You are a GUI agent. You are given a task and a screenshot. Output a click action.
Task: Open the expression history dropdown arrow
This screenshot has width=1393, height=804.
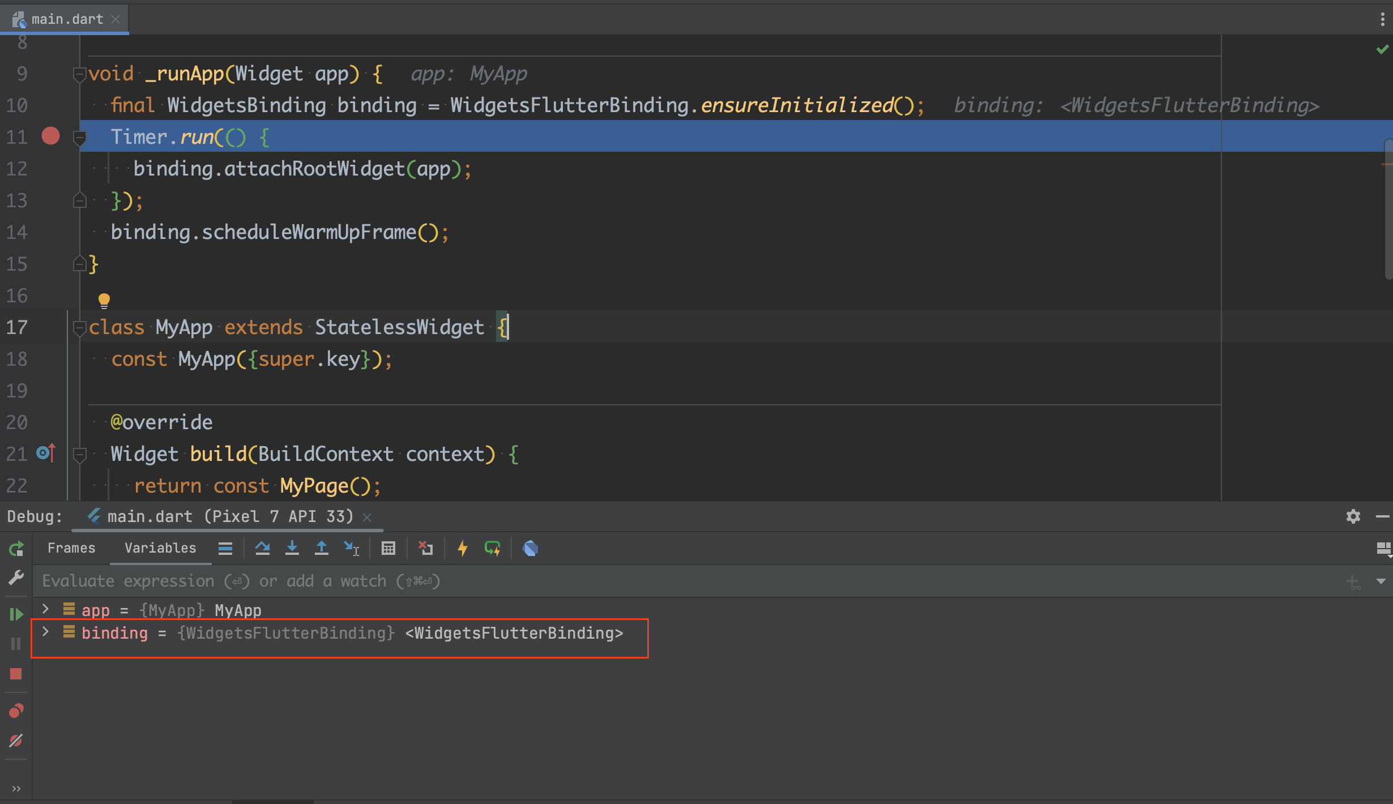click(x=1381, y=581)
